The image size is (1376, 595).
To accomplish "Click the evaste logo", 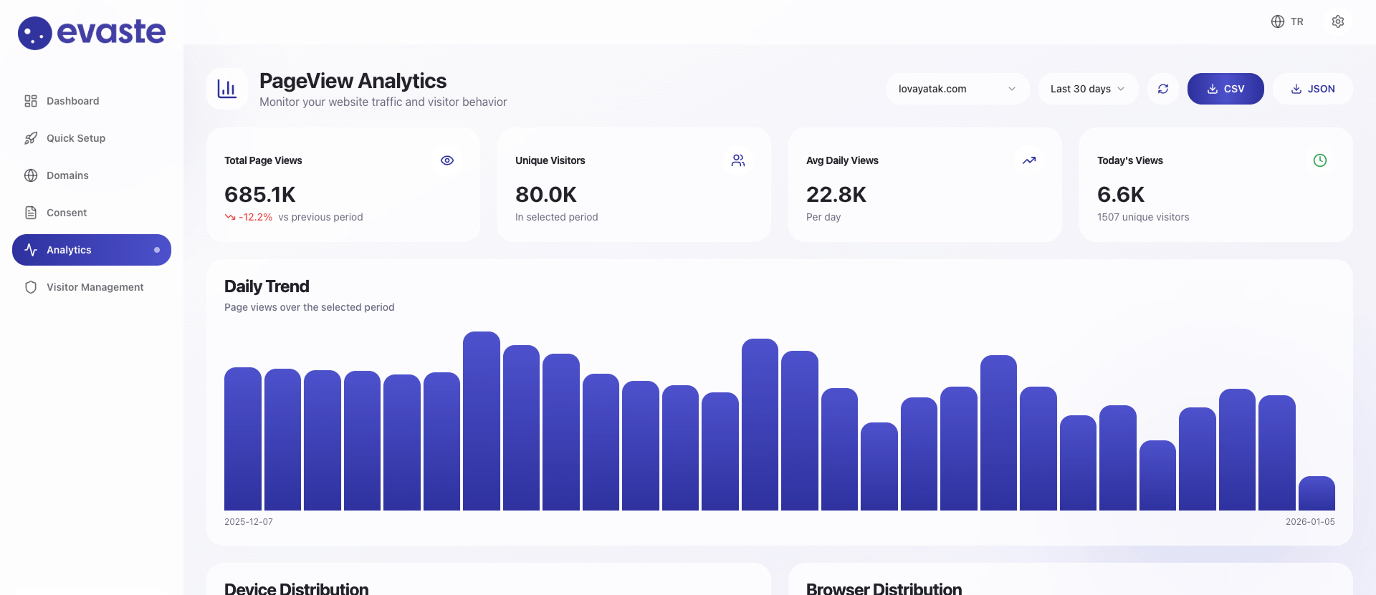I will pyautogui.click(x=92, y=33).
